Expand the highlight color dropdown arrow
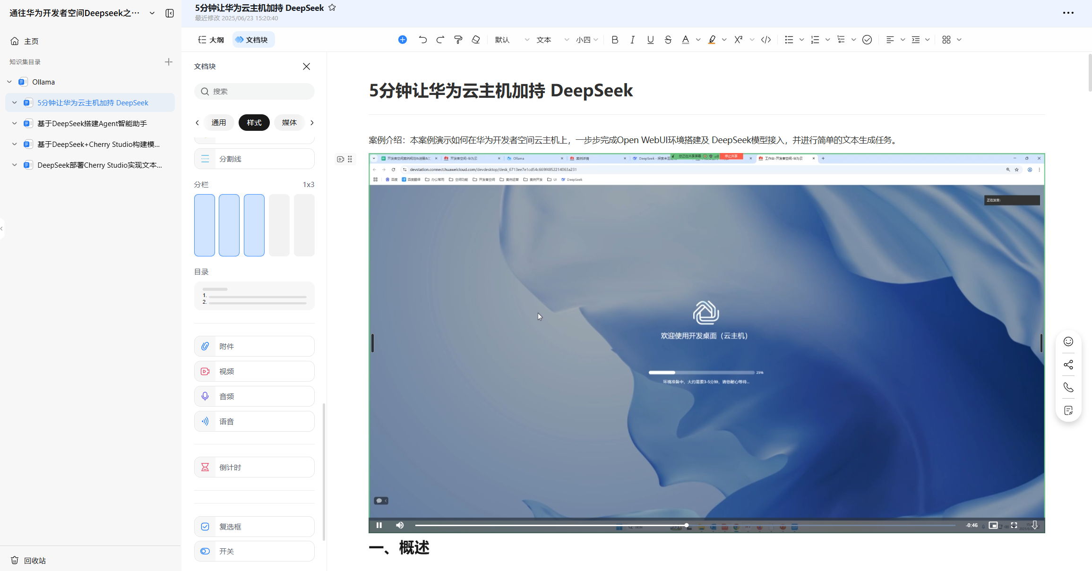Image resolution: width=1092 pixels, height=571 pixels. (x=724, y=40)
